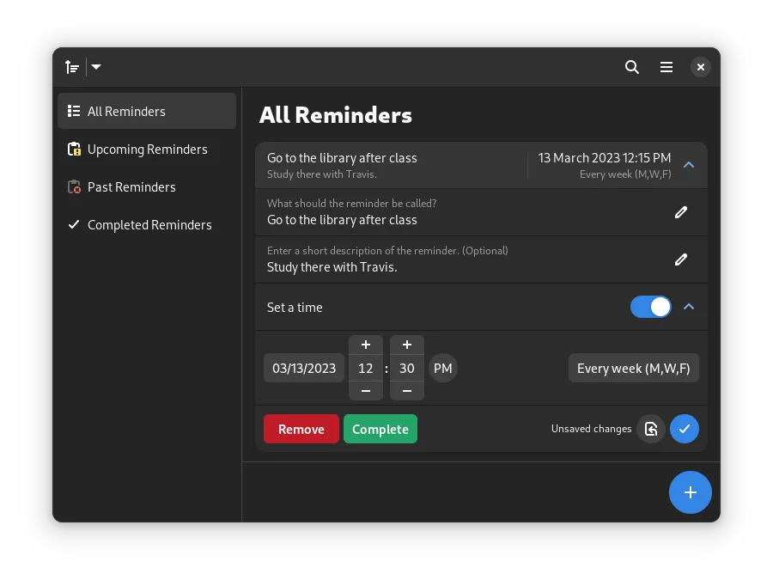Click the sort order icon in the header
The height and width of the screenshot is (580, 773).
(x=72, y=67)
